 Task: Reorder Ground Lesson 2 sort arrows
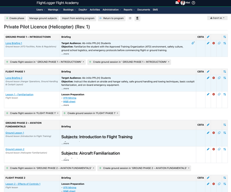[225, 149]
